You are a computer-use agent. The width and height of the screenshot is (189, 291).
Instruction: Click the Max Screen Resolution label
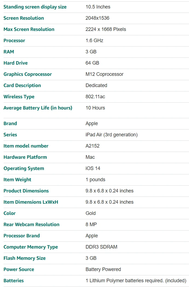[x=29, y=29]
